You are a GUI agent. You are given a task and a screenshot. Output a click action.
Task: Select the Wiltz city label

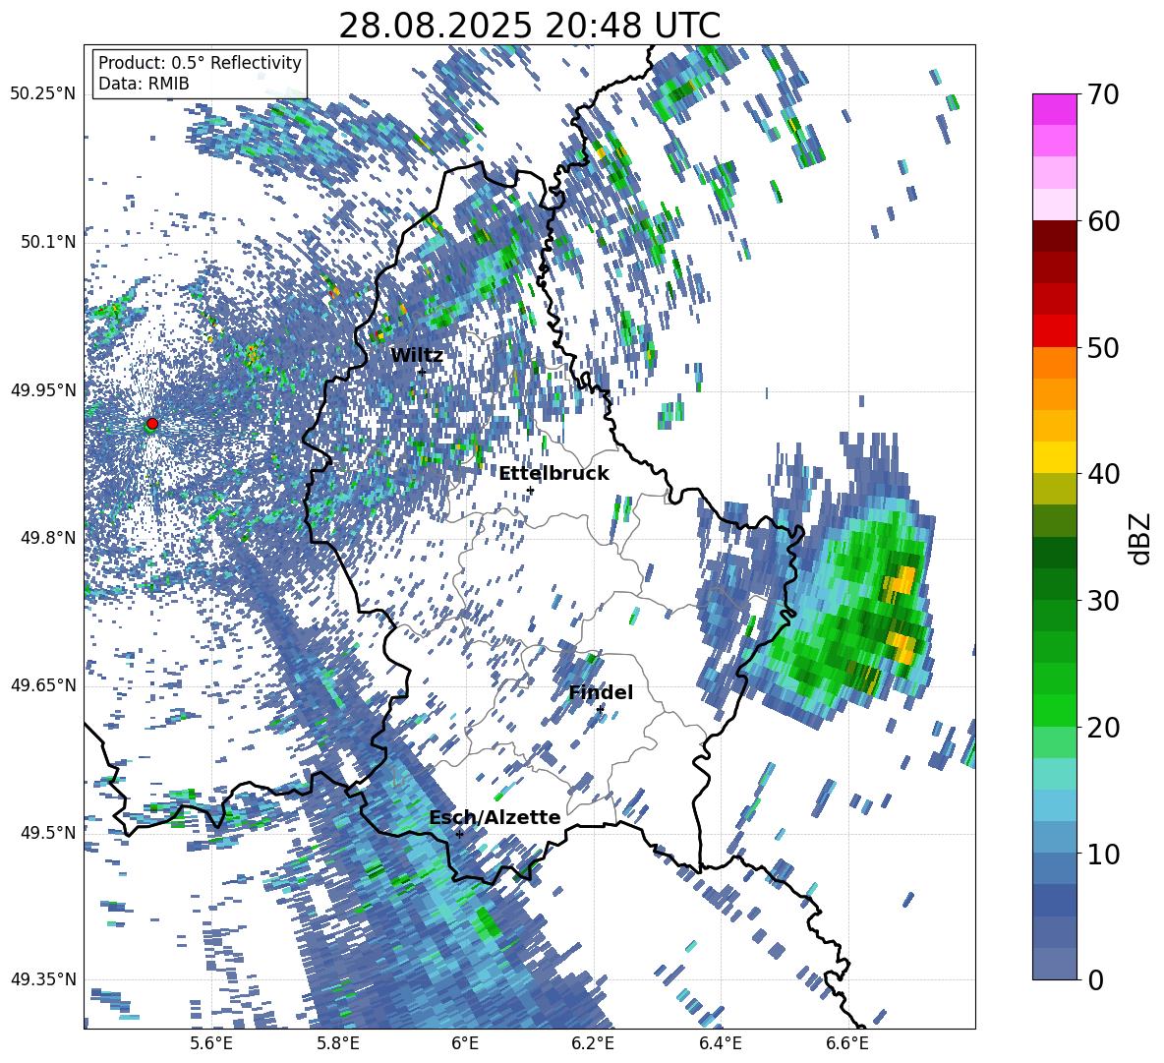click(417, 356)
